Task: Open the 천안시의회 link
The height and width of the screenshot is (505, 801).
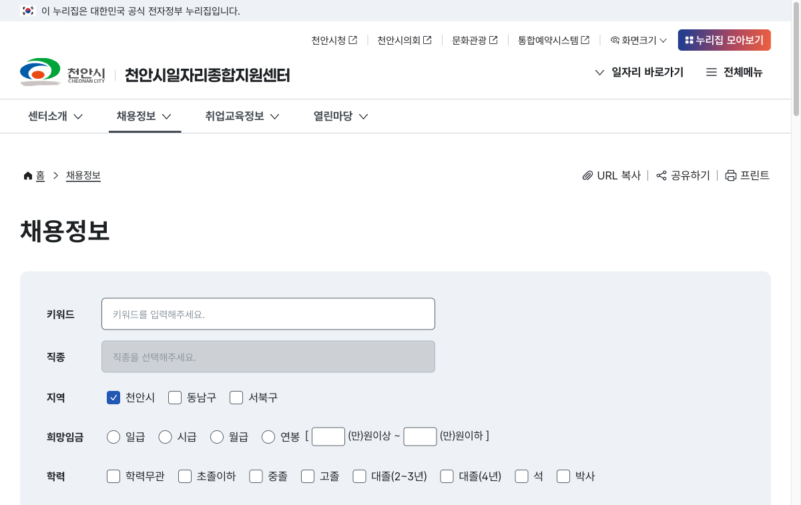Action: pos(404,40)
